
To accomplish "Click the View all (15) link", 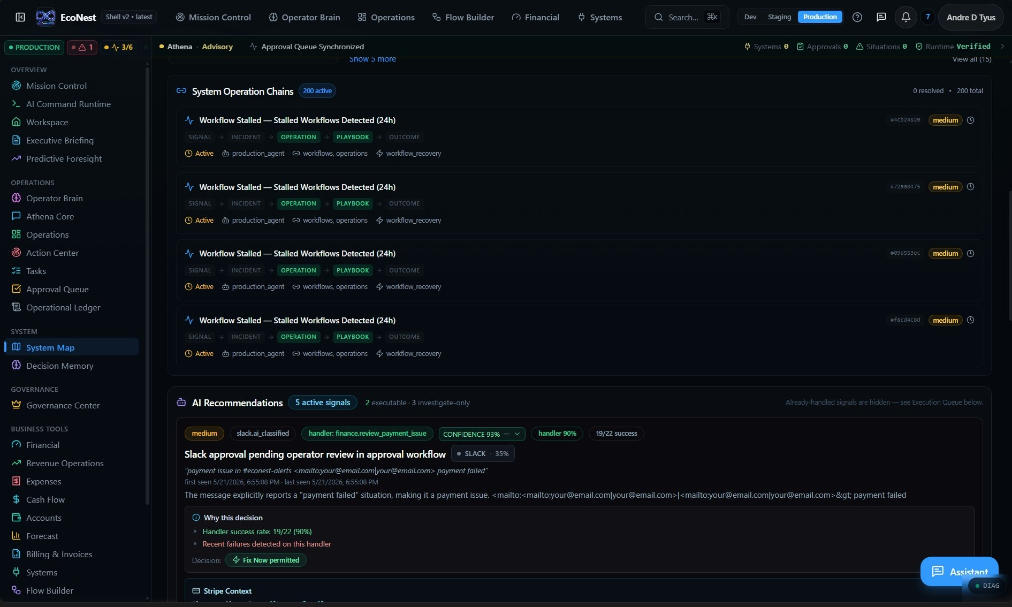I will coord(972,59).
